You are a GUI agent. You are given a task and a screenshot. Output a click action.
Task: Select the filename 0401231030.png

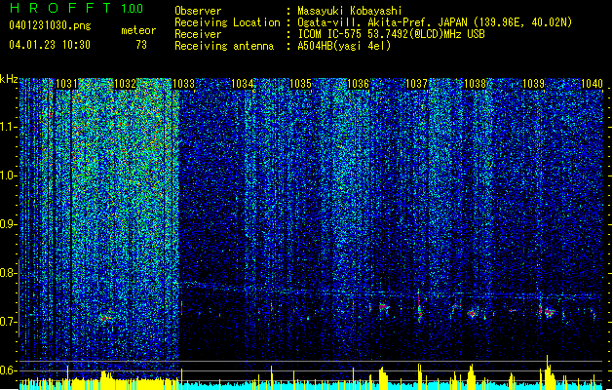[50, 25]
